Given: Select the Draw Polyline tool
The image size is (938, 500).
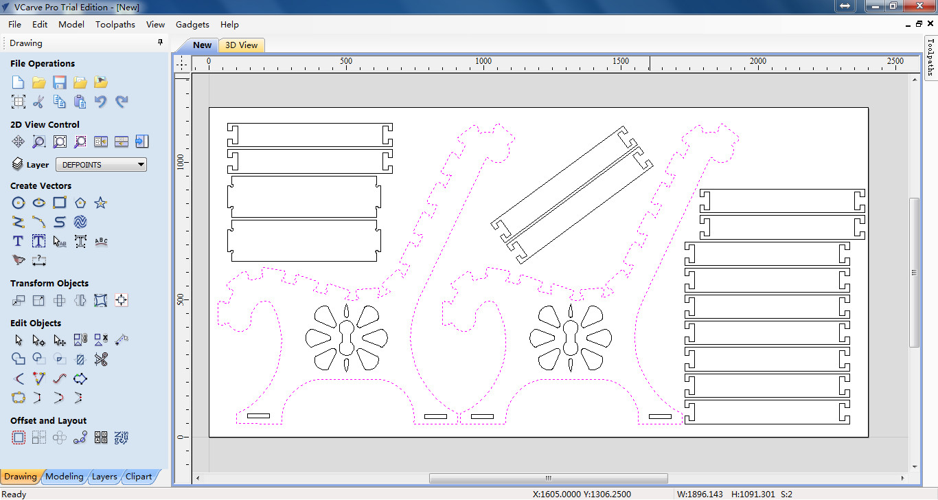Looking at the screenshot, I should (x=19, y=222).
